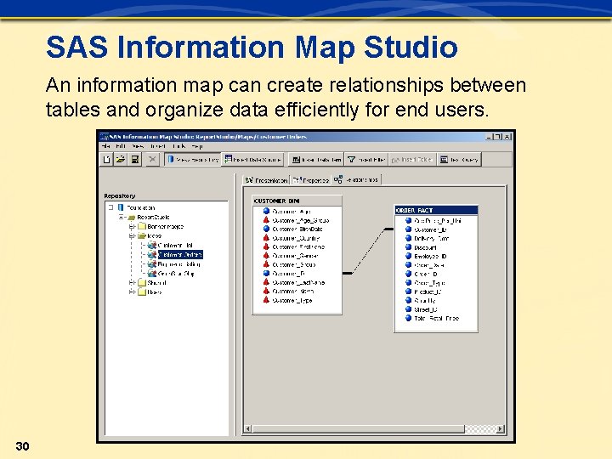
Task: Select the BannerImages folder icon
Action: click(x=142, y=226)
